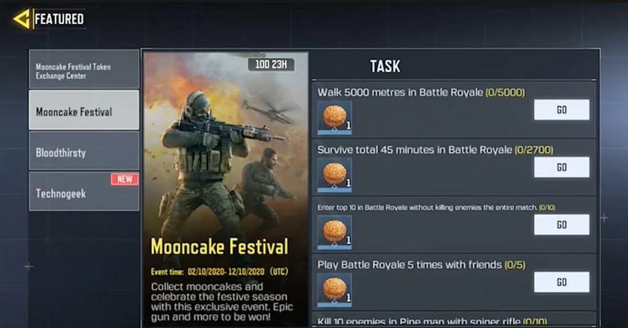This screenshot has width=628, height=328.
Task: Open the mooncake reward icon for Survive 45 minutes
Action: tap(334, 175)
